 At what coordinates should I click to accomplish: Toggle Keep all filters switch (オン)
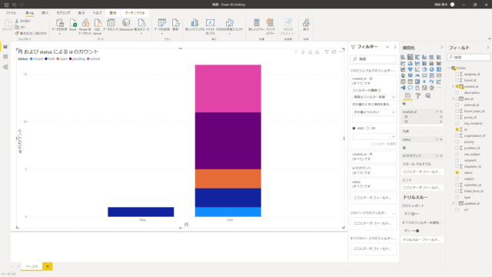pos(415,231)
